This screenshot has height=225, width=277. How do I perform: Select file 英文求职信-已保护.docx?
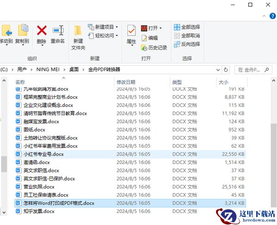(130, 179)
